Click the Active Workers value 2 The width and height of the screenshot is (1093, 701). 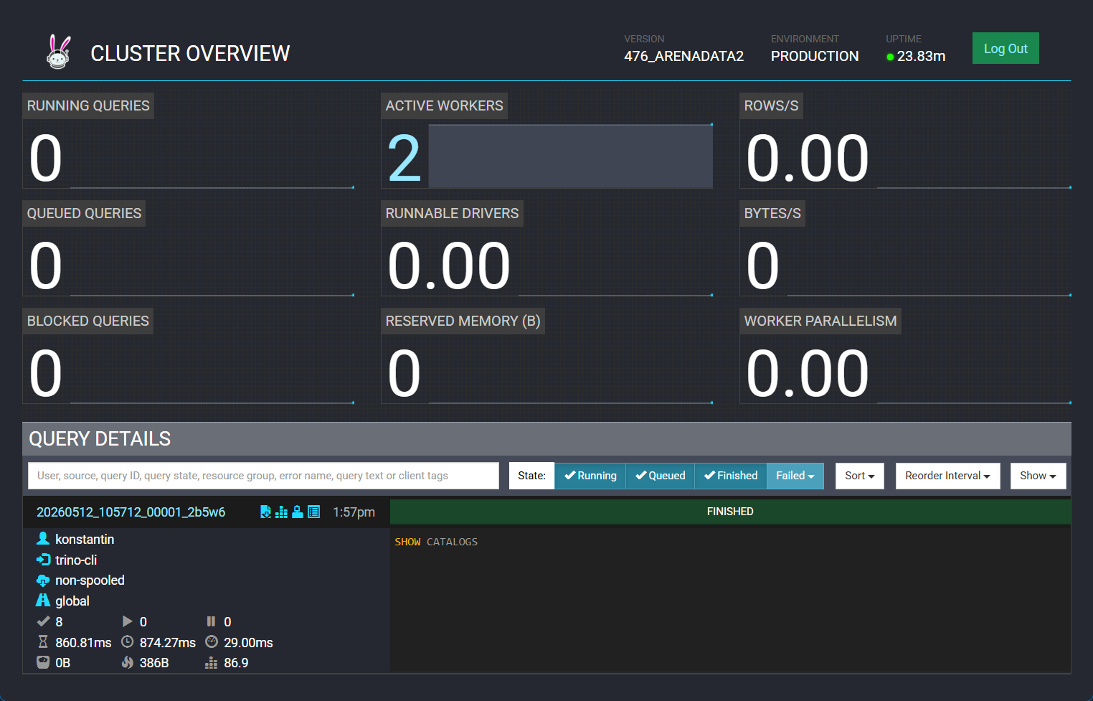[x=404, y=158]
